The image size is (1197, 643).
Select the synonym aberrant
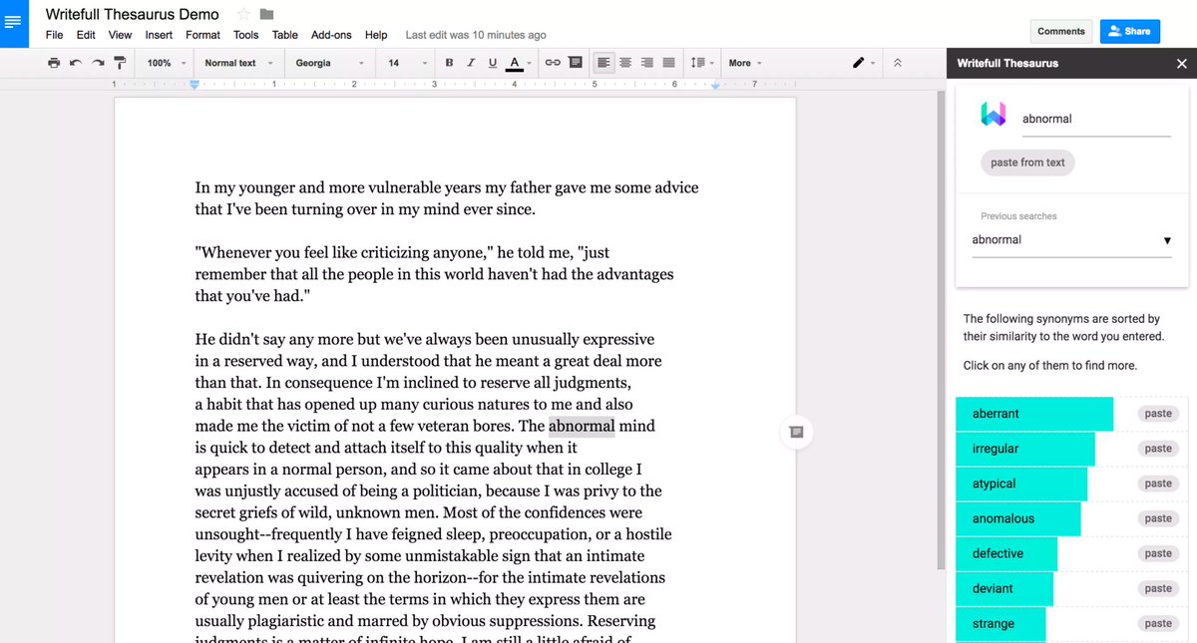pyautogui.click(x=1034, y=414)
